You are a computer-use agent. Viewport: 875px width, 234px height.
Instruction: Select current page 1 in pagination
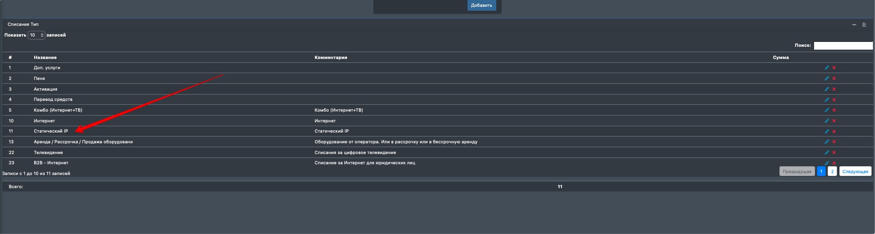click(x=821, y=172)
